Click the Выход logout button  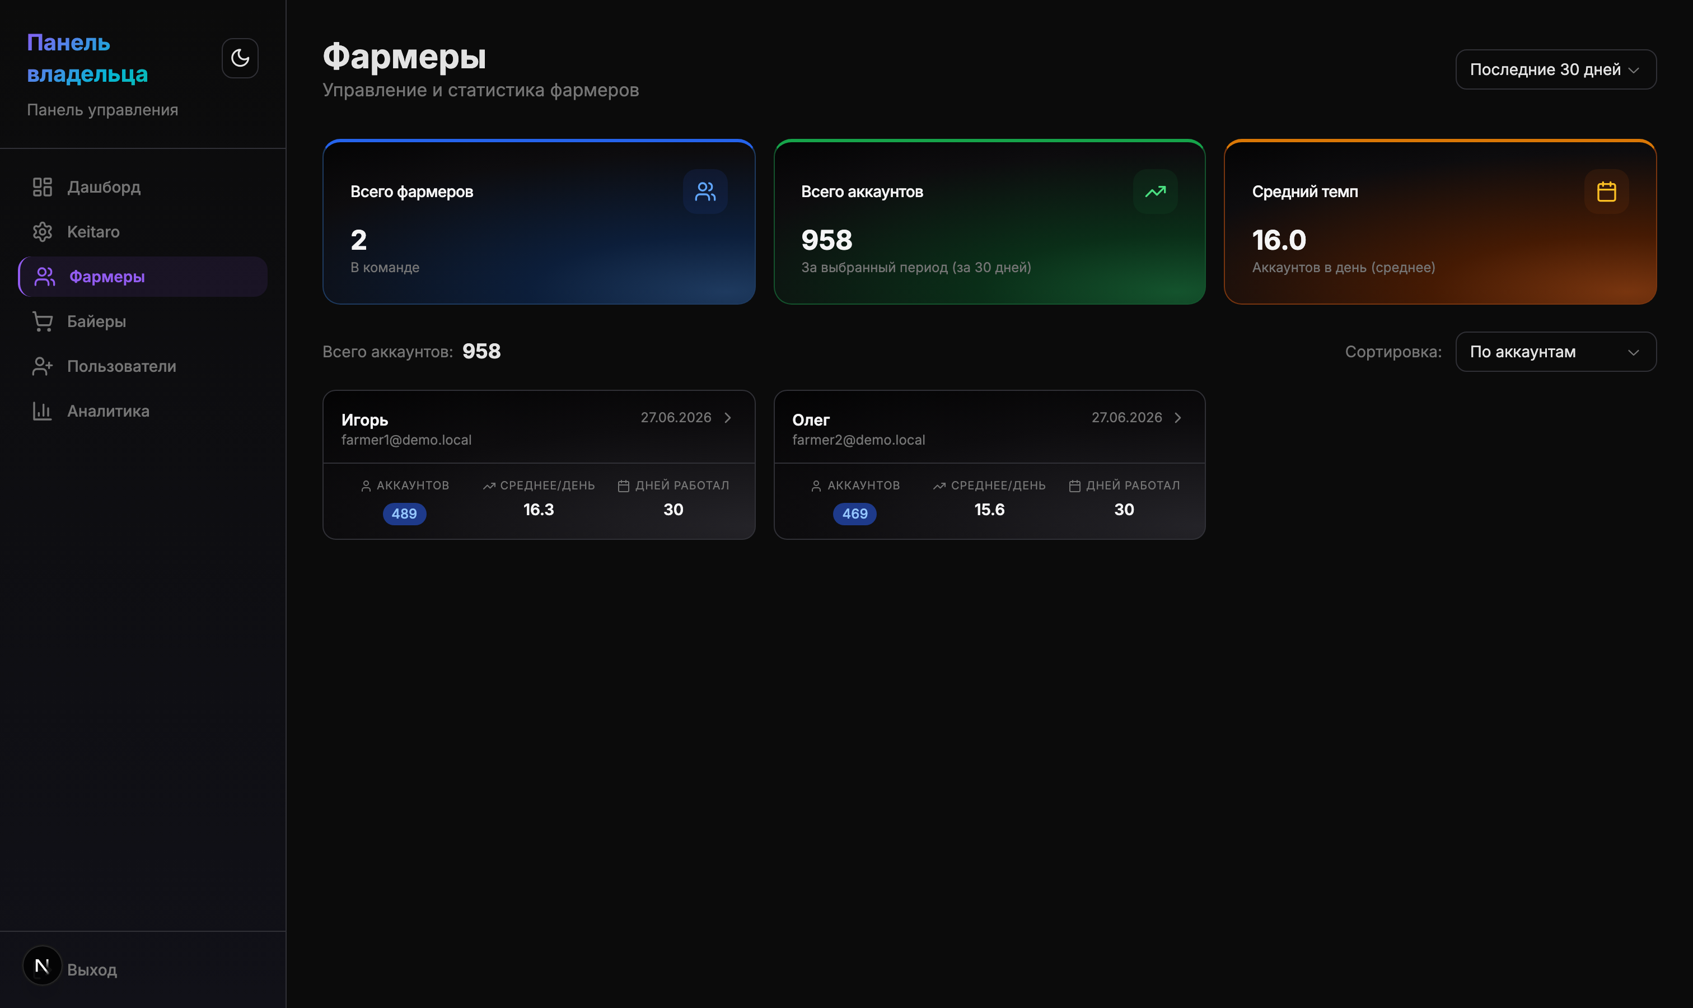92,970
